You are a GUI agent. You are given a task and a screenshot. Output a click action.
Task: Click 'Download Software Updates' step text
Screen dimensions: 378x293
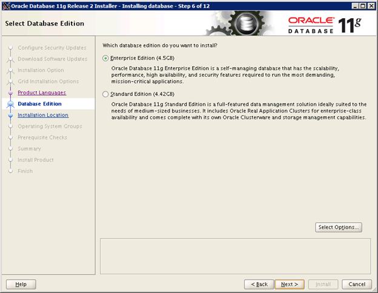[52, 59]
